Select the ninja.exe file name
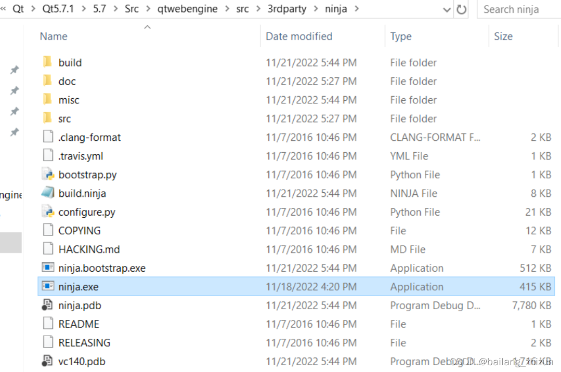Image resolution: width=561 pixels, height=372 pixels. (x=79, y=286)
